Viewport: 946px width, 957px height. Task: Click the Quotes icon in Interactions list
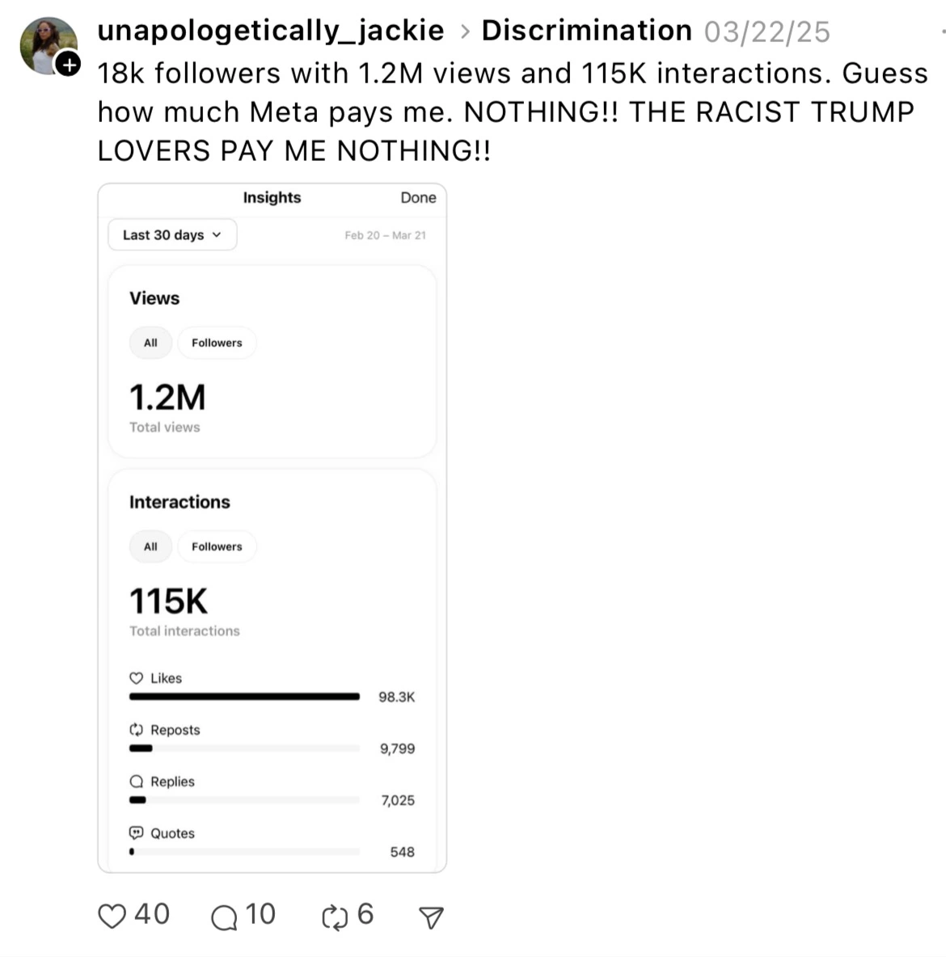[x=136, y=833]
